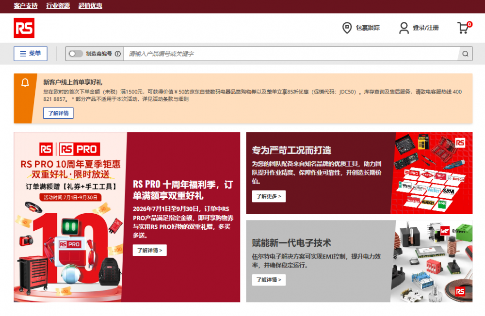Open 行业资源 top menu
This screenshot has width=485, height=316.
[58, 5]
